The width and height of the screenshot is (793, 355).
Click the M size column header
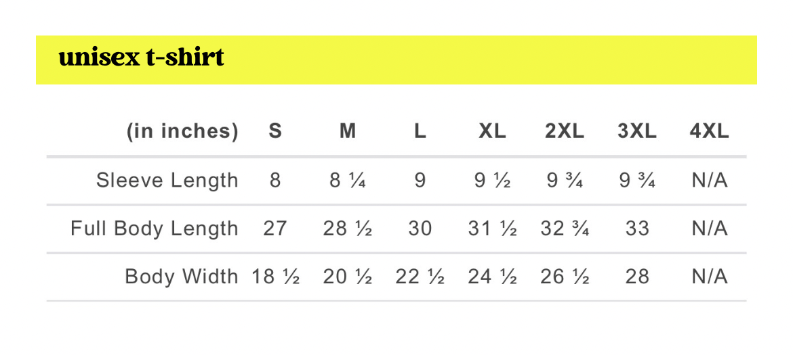coord(348,131)
